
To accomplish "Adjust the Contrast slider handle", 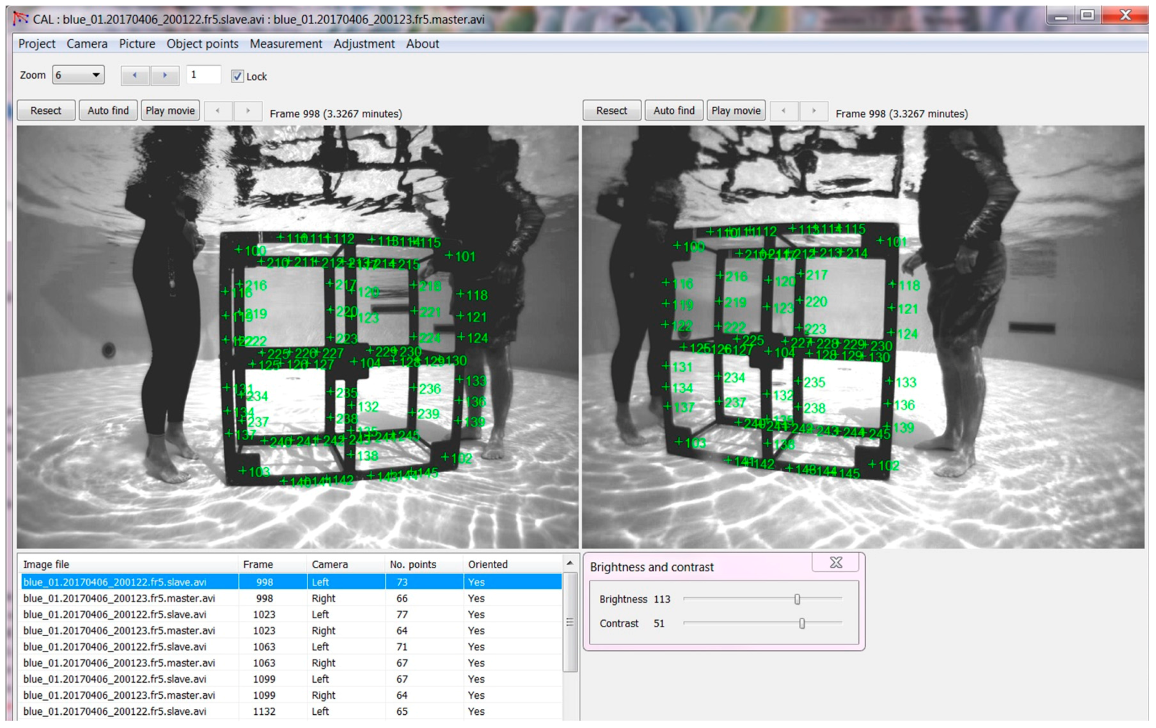I will click(802, 623).
